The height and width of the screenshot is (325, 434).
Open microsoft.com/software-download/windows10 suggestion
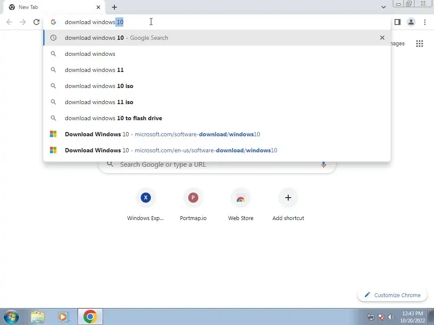pyautogui.click(x=217, y=134)
